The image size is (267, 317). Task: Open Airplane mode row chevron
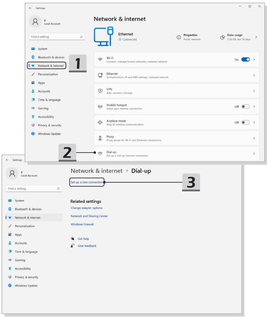[x=254, y=122]
